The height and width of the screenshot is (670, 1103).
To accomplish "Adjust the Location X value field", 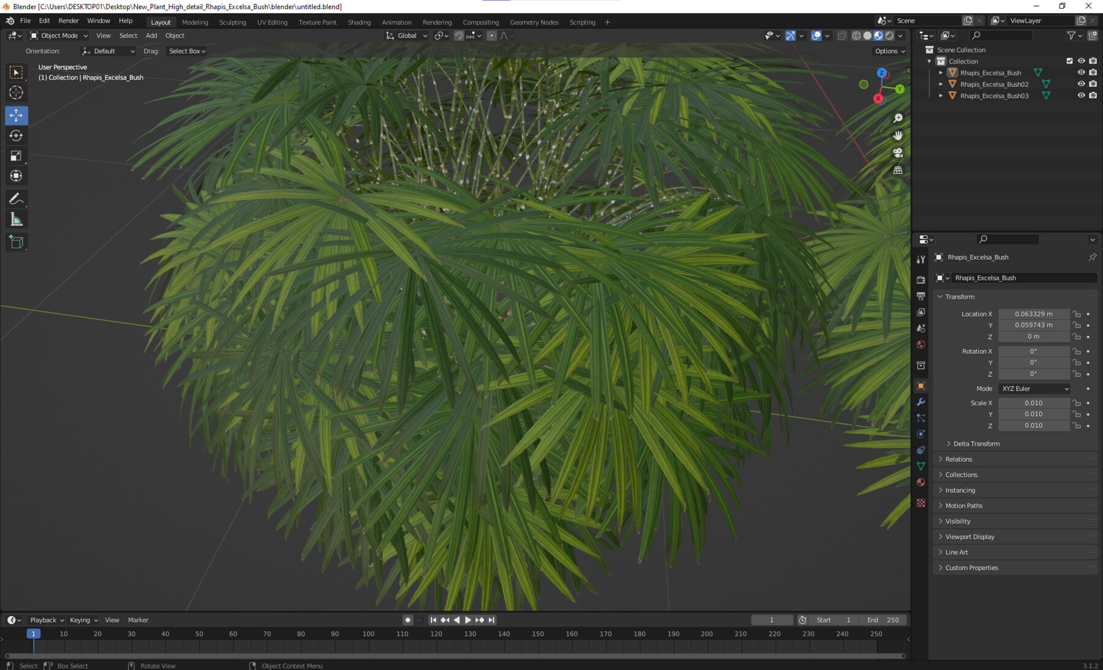I will (x=1034, y=314).
